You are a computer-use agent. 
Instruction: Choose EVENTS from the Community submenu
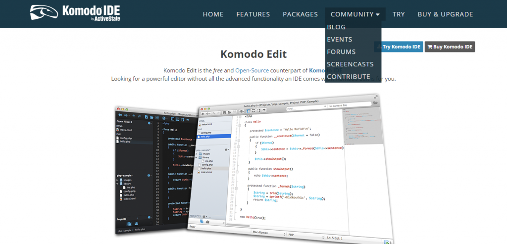tap(340, 40)
